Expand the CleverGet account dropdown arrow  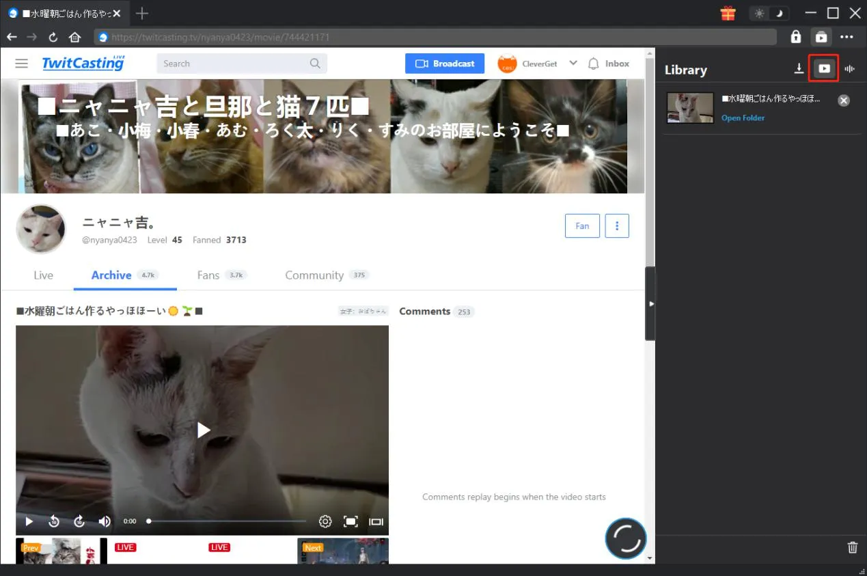pyautogui.click(x=573, y=63)
